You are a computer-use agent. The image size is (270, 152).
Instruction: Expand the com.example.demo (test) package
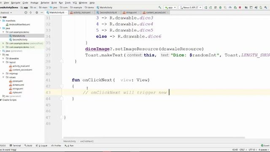3,47
